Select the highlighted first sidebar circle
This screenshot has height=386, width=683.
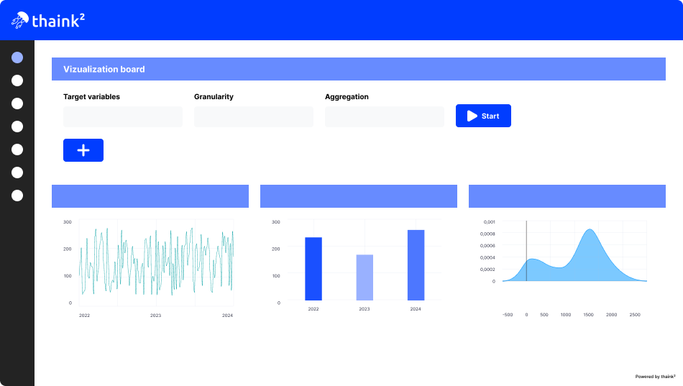[17, 58]
